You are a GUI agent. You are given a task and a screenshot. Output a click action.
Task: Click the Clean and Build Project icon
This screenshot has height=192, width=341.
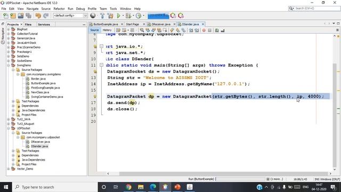pyautogui.click(x=110, y=15)
